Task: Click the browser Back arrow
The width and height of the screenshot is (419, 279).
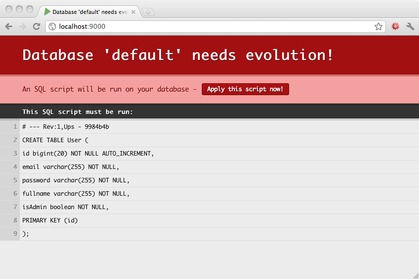Action: [8, 27]
